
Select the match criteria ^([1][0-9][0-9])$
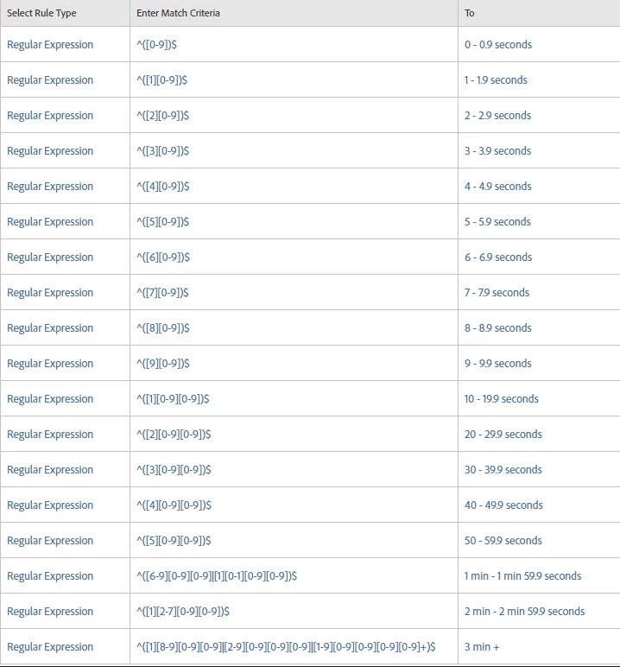(x=173, y=399)
